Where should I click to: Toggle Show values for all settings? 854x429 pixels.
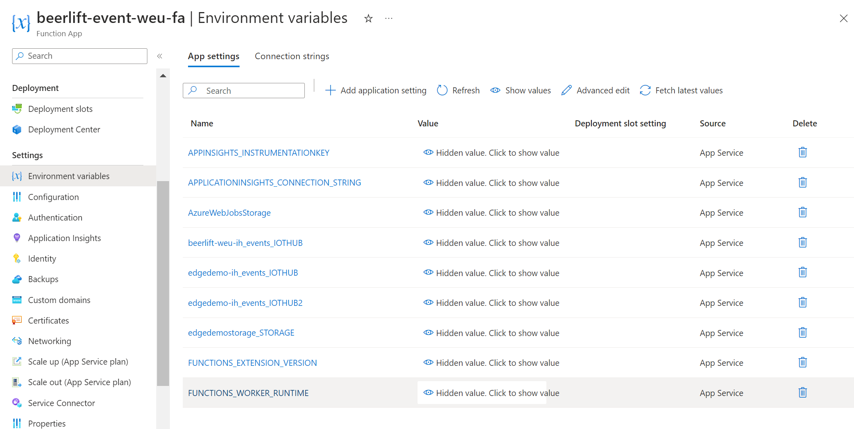(x=520, y=90)
